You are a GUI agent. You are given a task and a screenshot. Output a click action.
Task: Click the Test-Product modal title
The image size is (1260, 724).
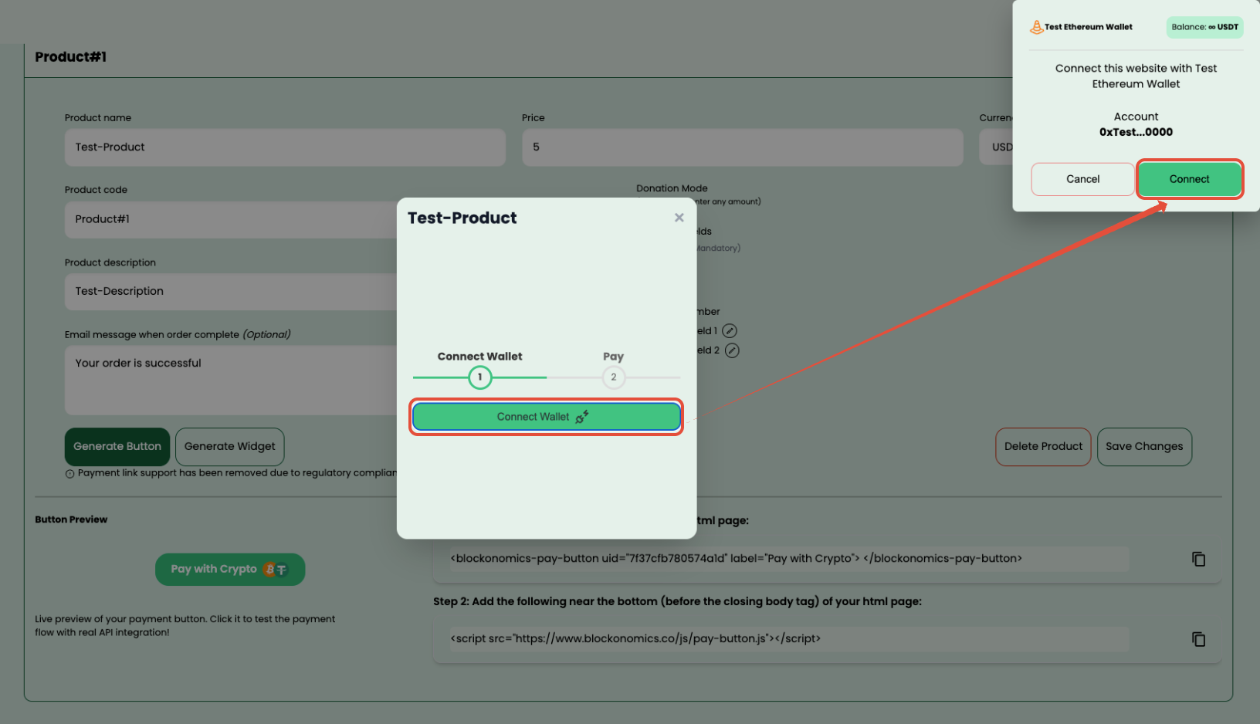click(x=462, y=218)
